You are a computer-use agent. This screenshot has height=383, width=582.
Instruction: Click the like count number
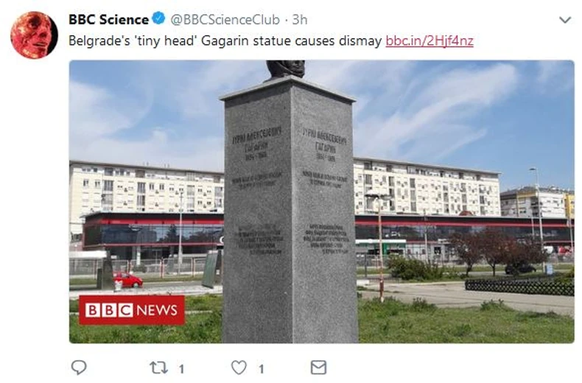coord(261,368)
